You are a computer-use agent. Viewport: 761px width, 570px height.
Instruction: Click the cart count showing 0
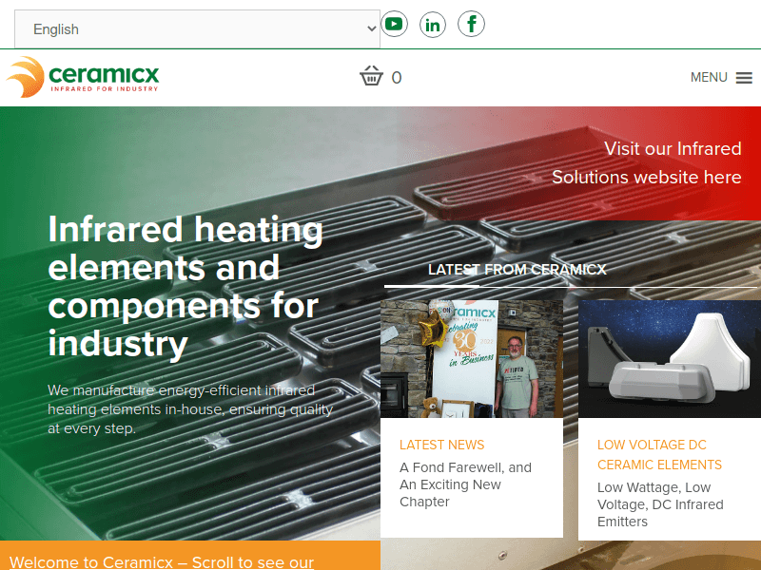395,77
